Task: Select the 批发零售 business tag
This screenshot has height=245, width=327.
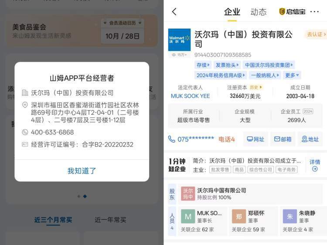Action: 220,170
